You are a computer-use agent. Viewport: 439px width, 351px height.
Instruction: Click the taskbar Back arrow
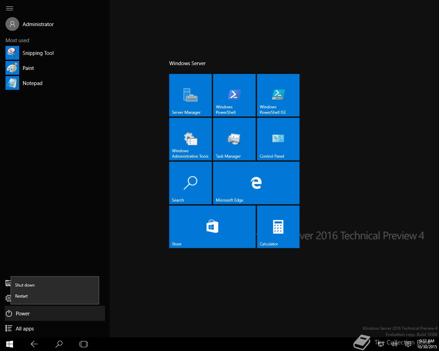[x=34, y=344]
